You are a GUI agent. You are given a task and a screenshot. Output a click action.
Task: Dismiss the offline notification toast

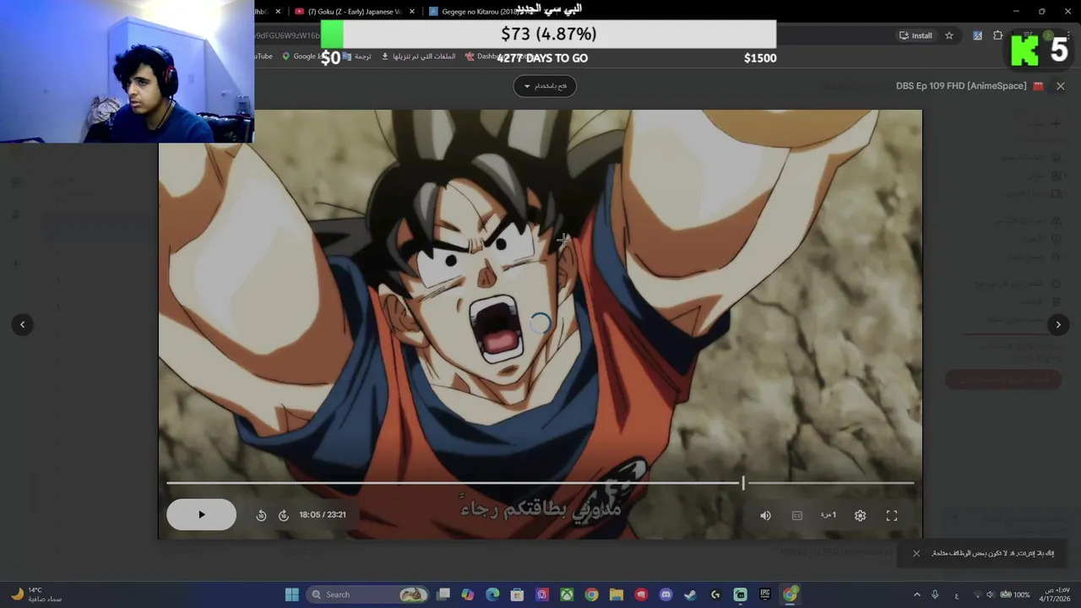[x=916, y=554]
